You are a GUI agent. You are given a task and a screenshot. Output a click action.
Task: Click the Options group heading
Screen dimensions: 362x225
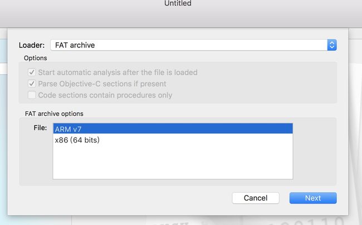(x=35, y=58)
